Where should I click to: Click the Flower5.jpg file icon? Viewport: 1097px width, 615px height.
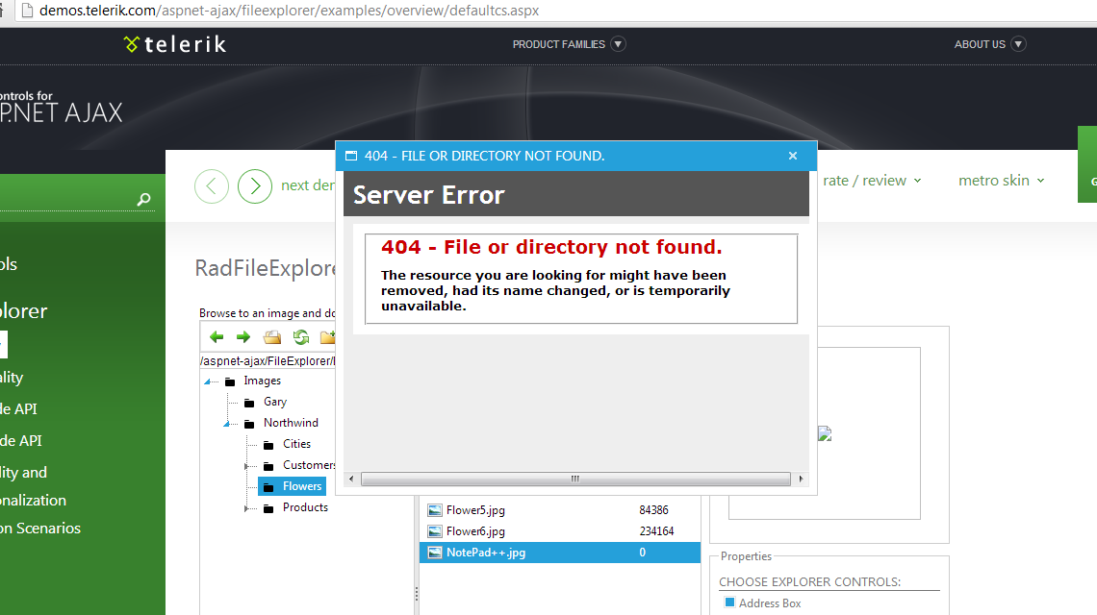[435, 510]
